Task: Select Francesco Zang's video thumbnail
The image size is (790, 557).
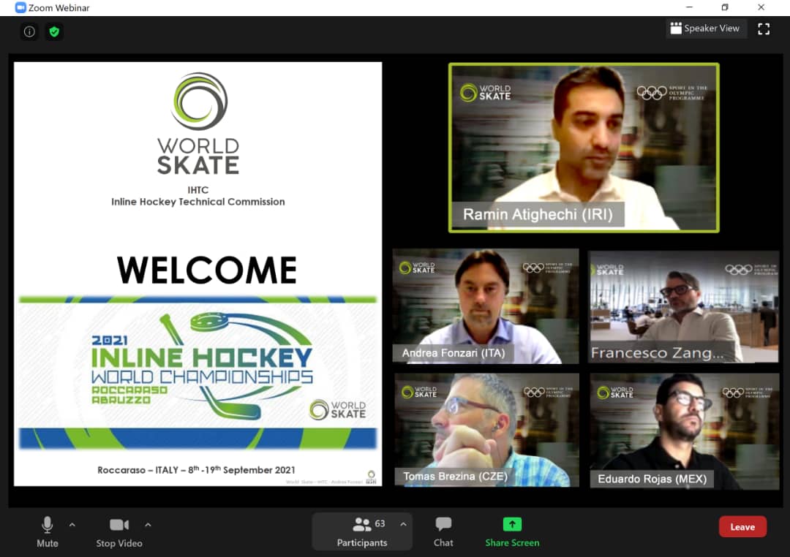Action: (x=684, y=306)
